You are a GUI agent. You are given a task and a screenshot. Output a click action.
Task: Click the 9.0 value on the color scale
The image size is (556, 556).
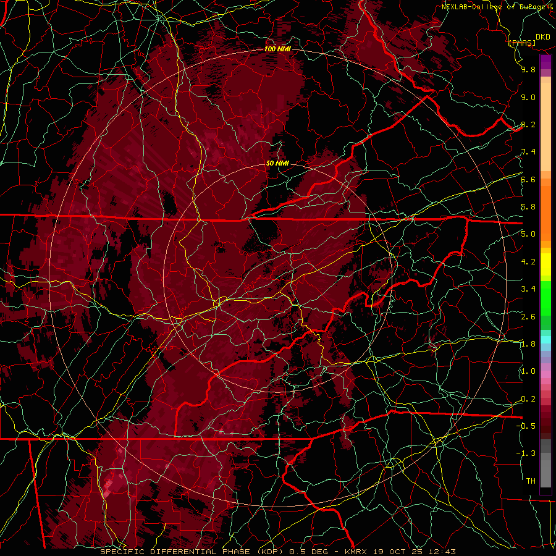528,97
